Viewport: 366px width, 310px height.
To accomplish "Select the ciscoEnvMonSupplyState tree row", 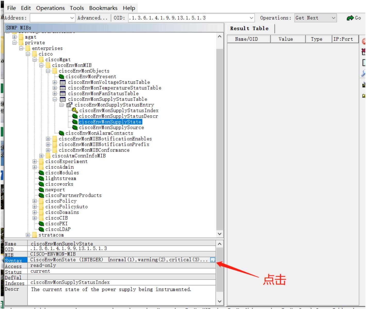I will pos(110,122).
